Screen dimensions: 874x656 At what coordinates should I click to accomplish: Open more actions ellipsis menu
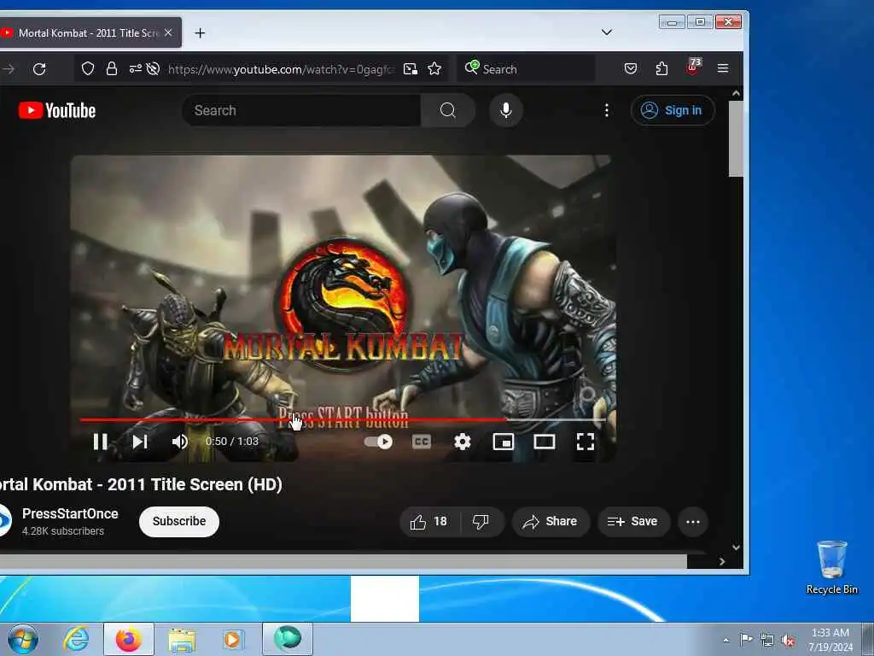click(x=693, y=522)
